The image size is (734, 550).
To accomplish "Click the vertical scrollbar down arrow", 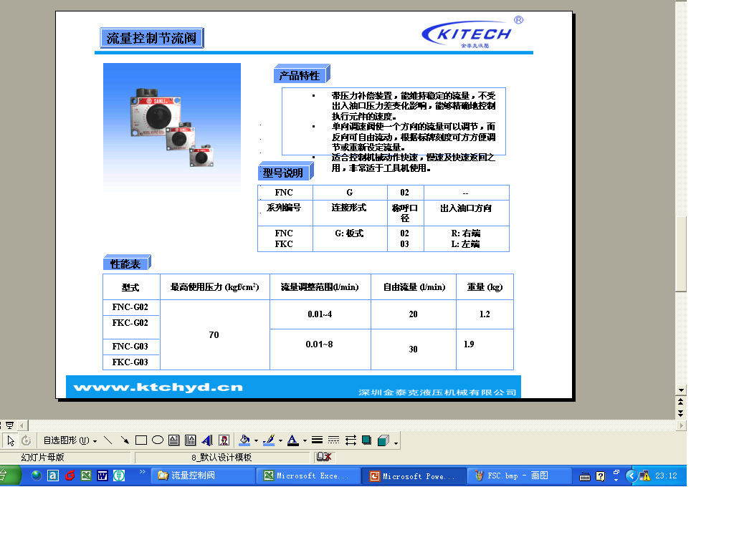I will 681,391.
